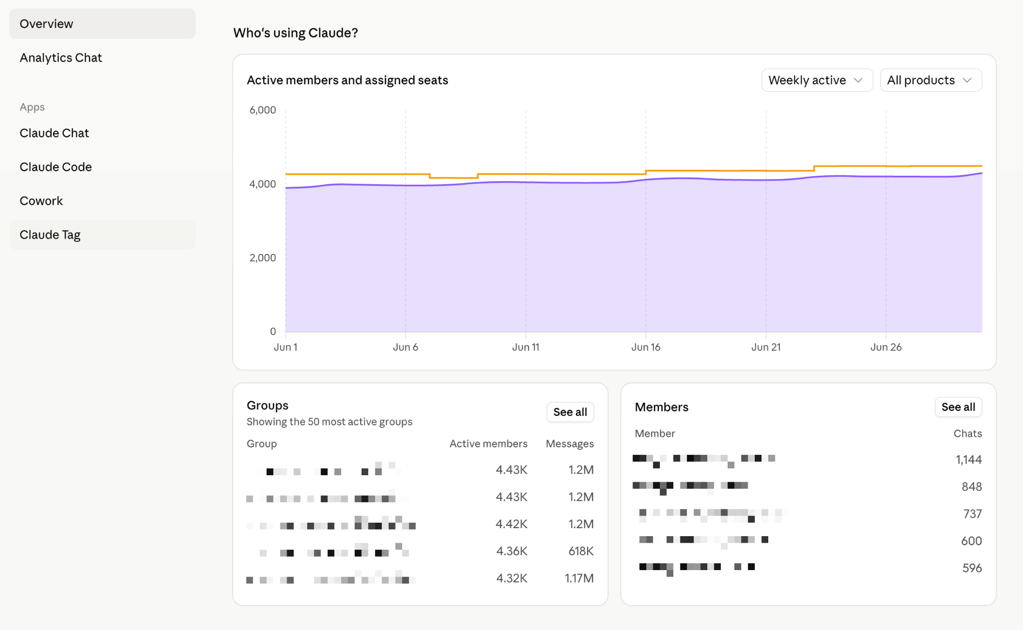Click the Jun 11 axis label
Viewport: 1023px width, 630px height.
point(525,347)
